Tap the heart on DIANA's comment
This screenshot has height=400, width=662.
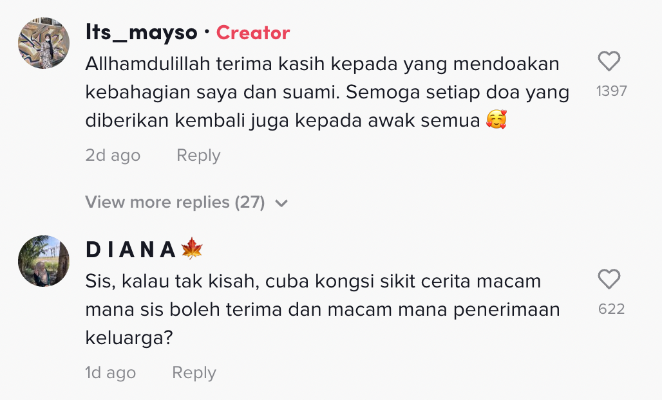tap(609, 280)
